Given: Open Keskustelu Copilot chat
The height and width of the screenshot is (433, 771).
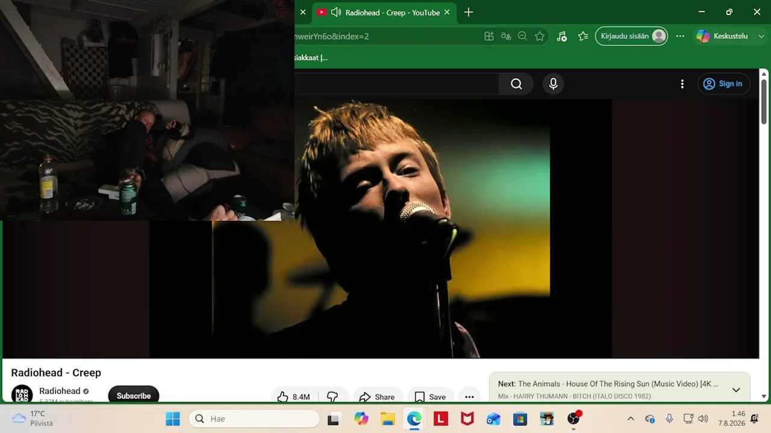Looking at the screenshot, I should pos(722,36).
